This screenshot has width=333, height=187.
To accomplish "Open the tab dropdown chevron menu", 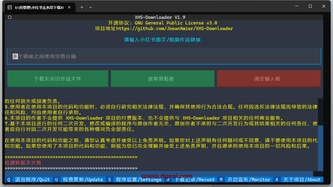I will 91,7.
